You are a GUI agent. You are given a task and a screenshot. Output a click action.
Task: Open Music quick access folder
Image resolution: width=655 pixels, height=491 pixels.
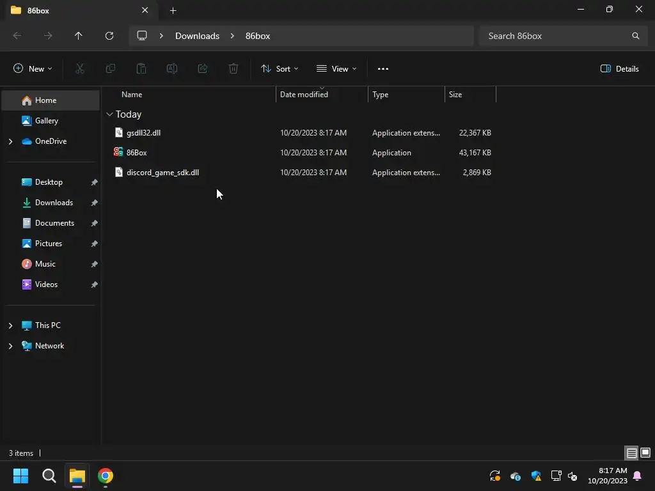pos(51,264)
